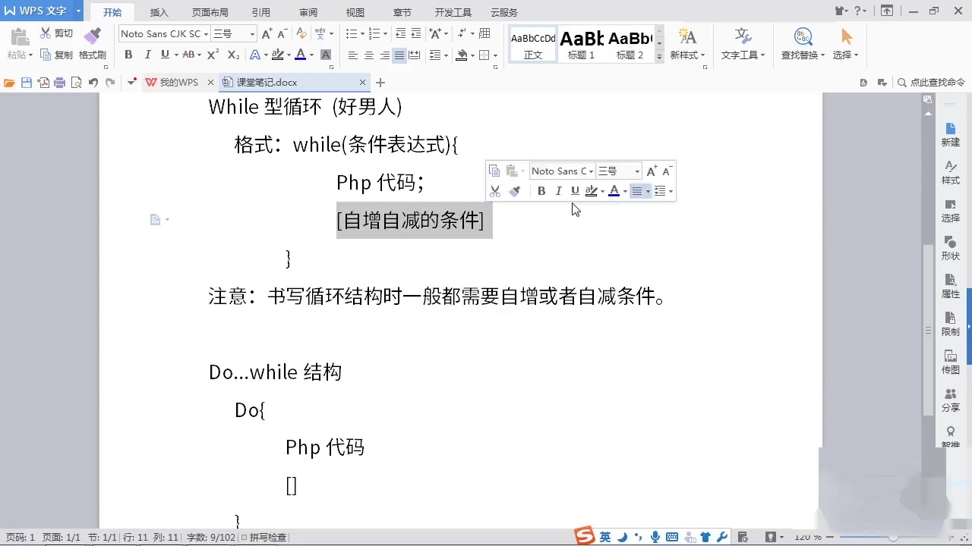The width and height of the screenshot is (972, 546).
Task: Toggle superscript X² formatting
Action: (x=213, y=55)
